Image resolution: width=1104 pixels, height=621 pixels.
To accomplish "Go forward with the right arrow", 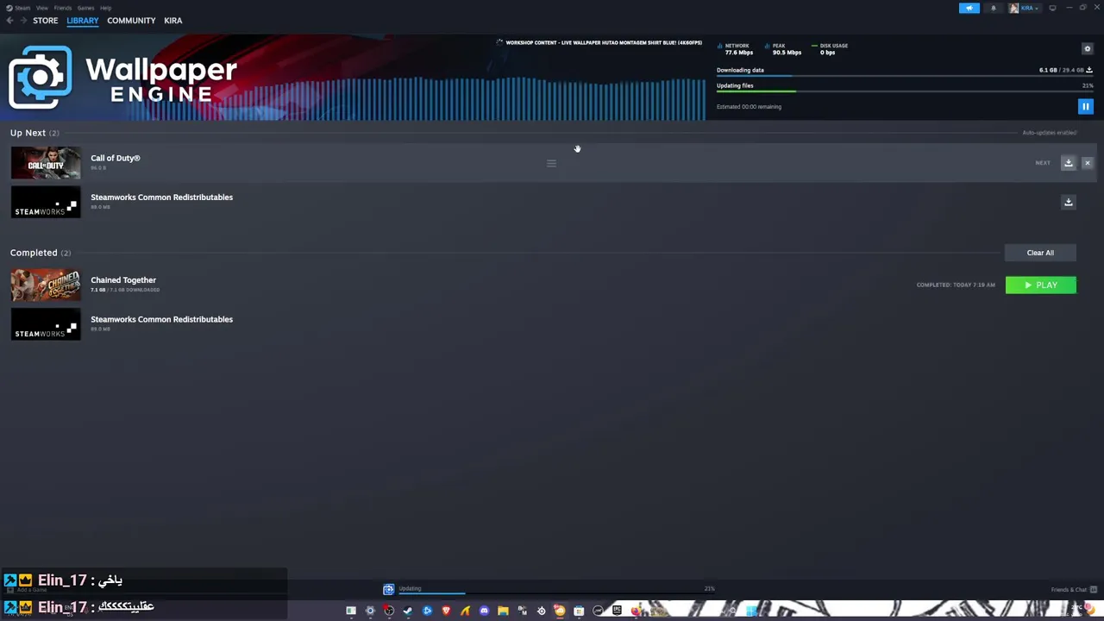I will tap(23, 21).
